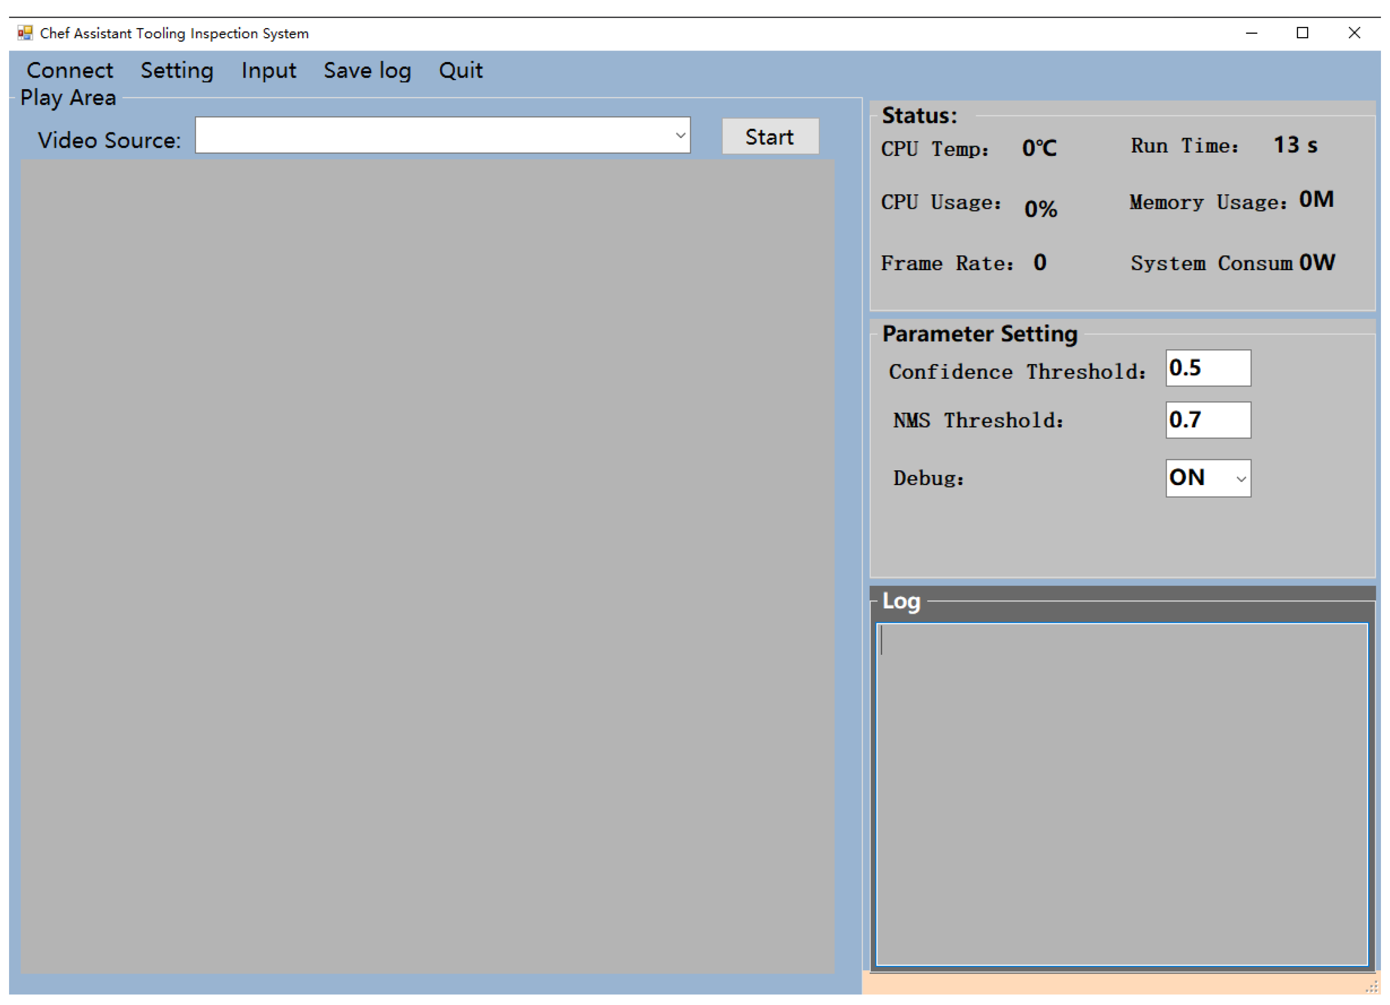This screenshot has height=1005, width=1390.
Task: Click the NMS Threshold input field
Action: [1208, 421]
